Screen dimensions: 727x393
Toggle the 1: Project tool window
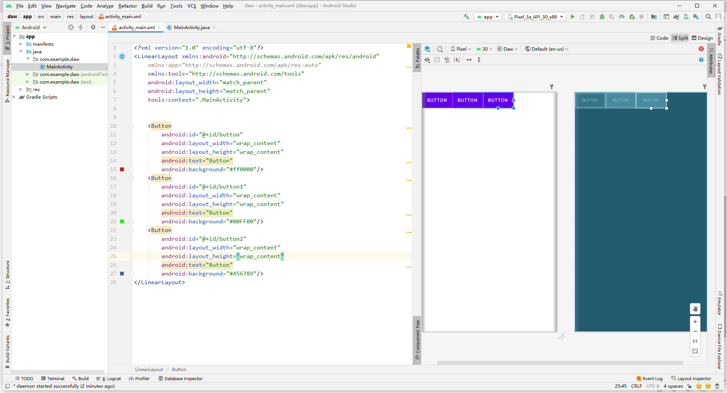(x=7, y=38)
